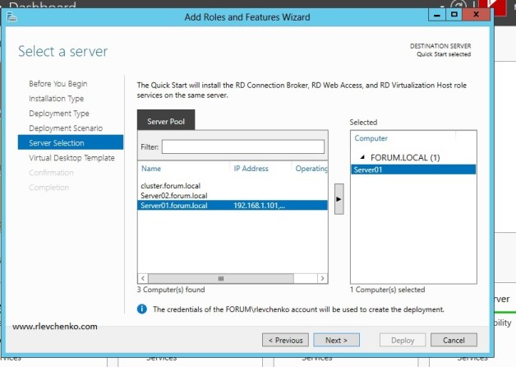Click the blue credentials info icon
The width and height of the screenshot is (516, 367).
(142, 309)
